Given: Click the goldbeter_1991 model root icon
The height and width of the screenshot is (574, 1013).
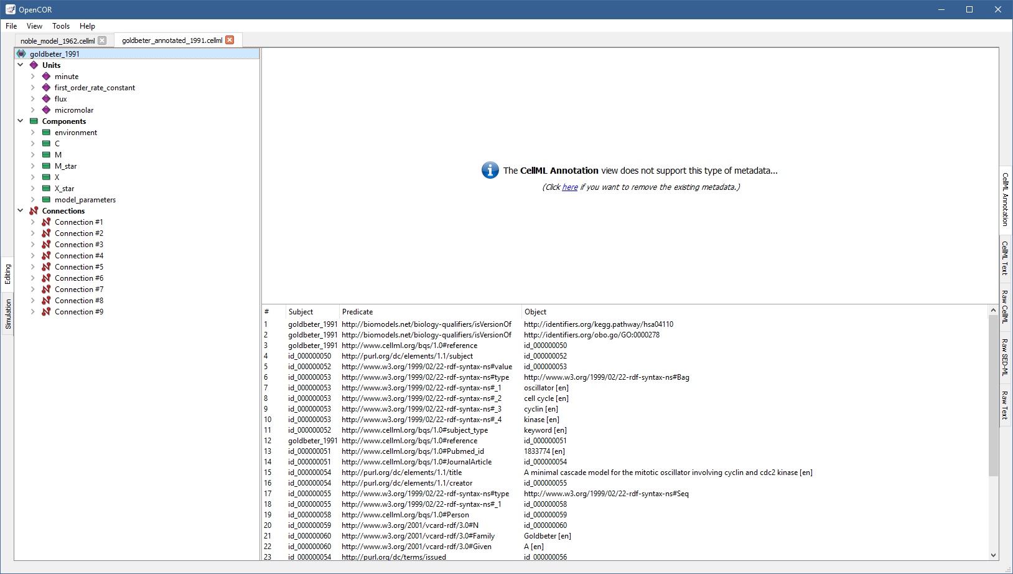Looking at the screenshot, I should point(21,54).
